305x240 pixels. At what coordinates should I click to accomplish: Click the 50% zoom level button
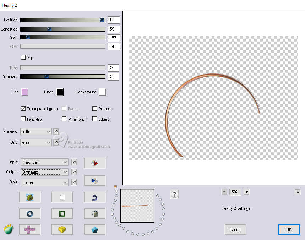[235, 192]
